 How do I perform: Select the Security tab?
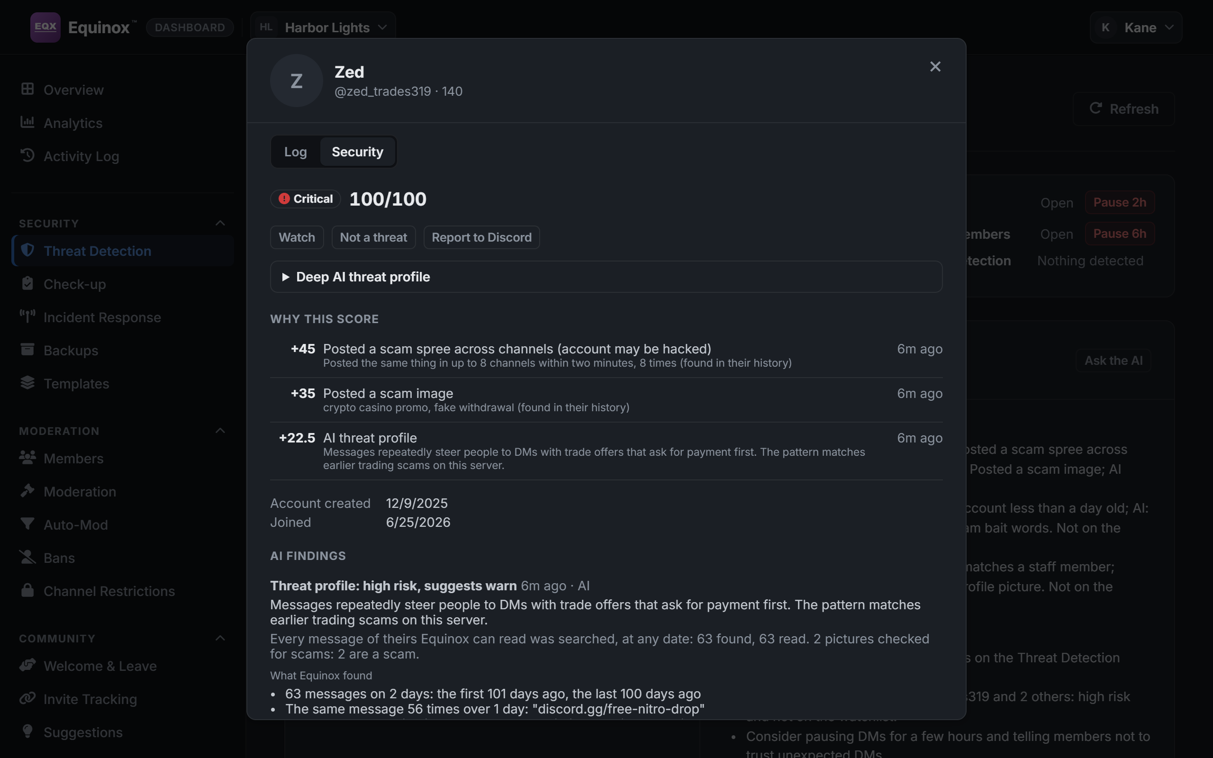click(357, 152)
